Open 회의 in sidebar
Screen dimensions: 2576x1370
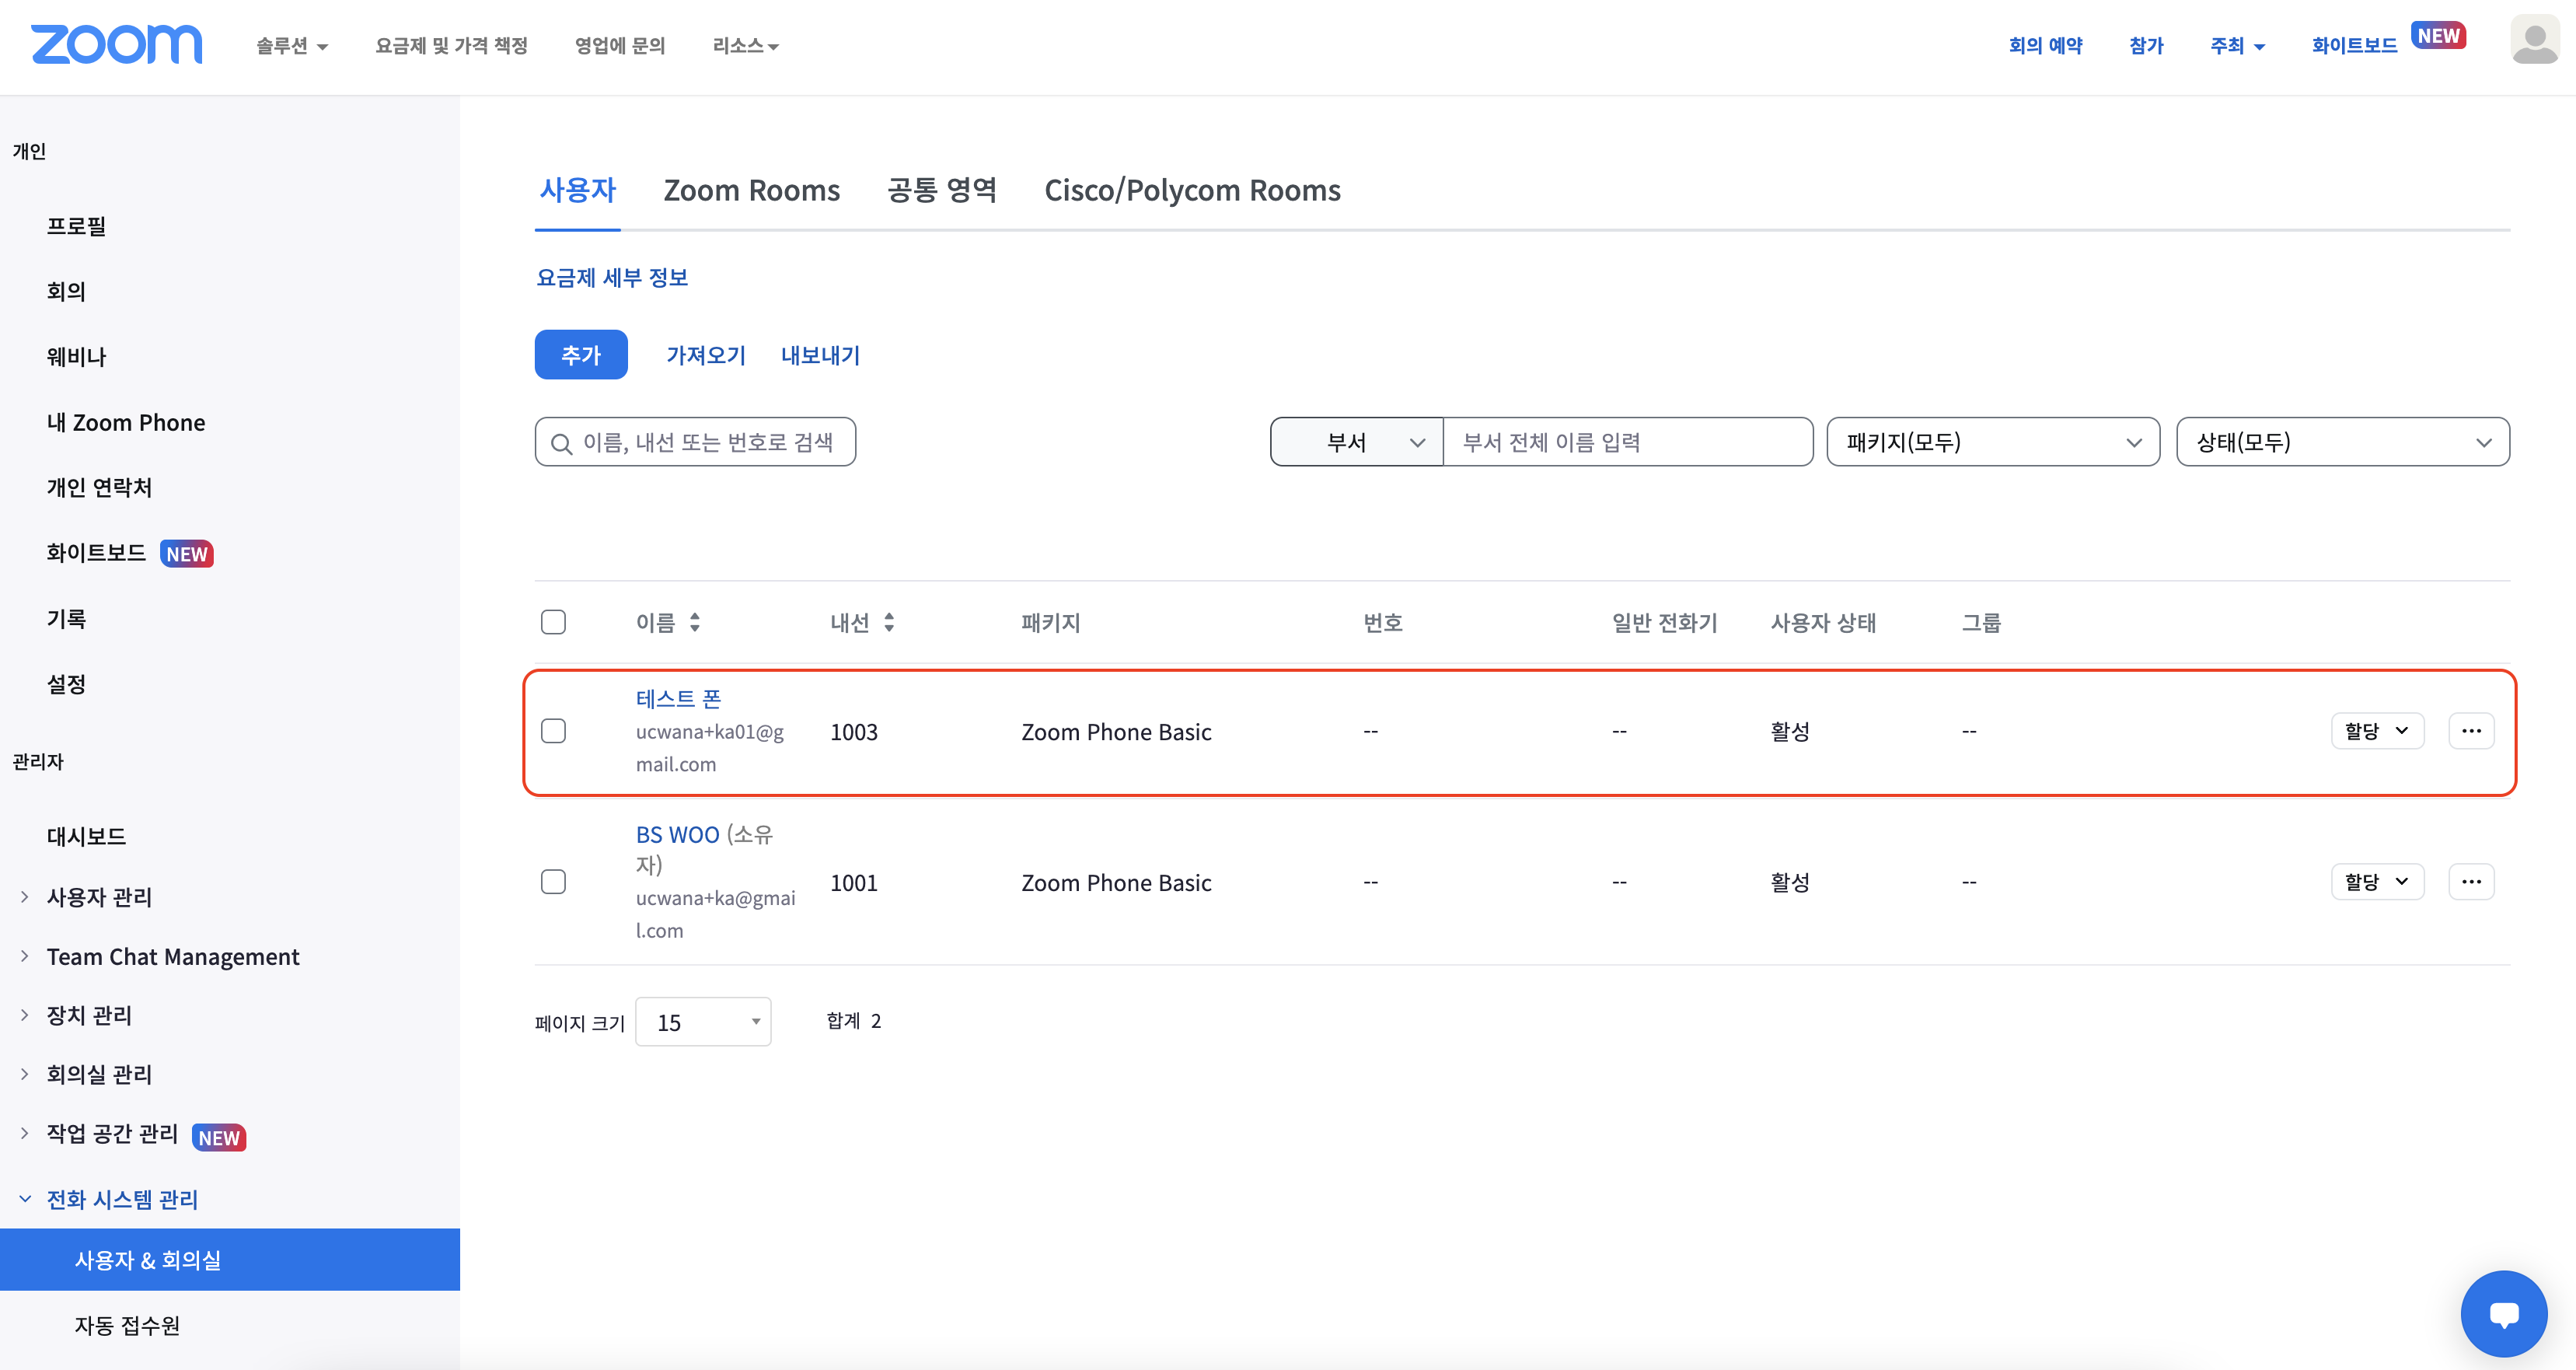(66, 292)
